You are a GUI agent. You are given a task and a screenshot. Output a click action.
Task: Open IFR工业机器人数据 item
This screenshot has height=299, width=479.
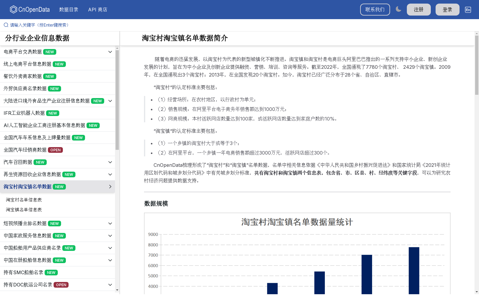click(57, 113)
